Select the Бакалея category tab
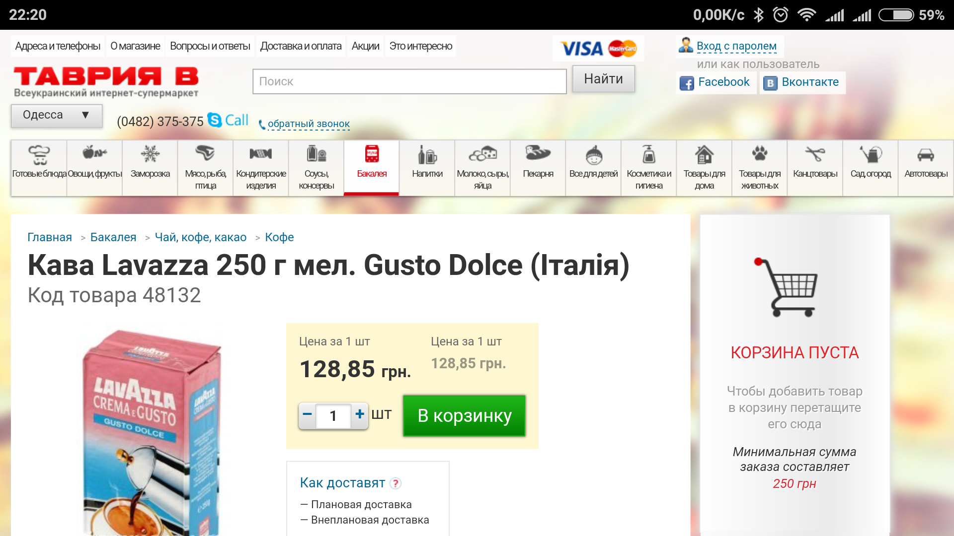954x536 pixels. (372, 168)
